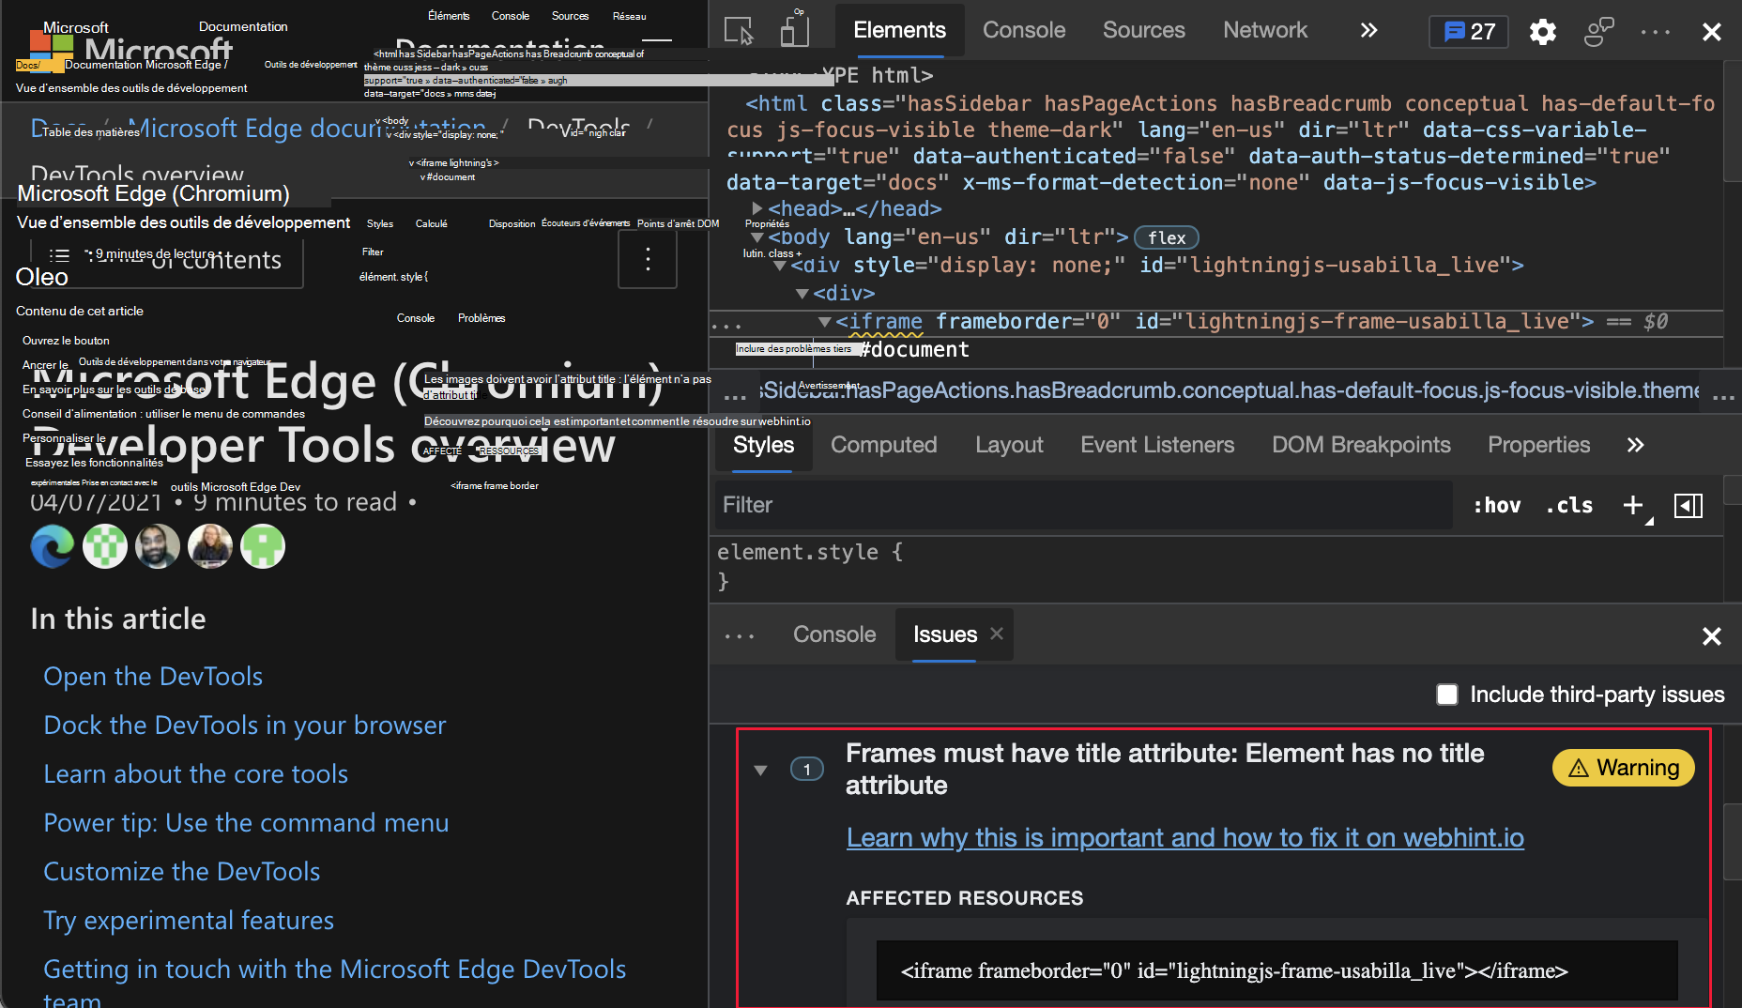Viewport: 1742px width, 1008px height.
Task: Toggle the computed styles sidebar icon
Action: point(1688,506)
